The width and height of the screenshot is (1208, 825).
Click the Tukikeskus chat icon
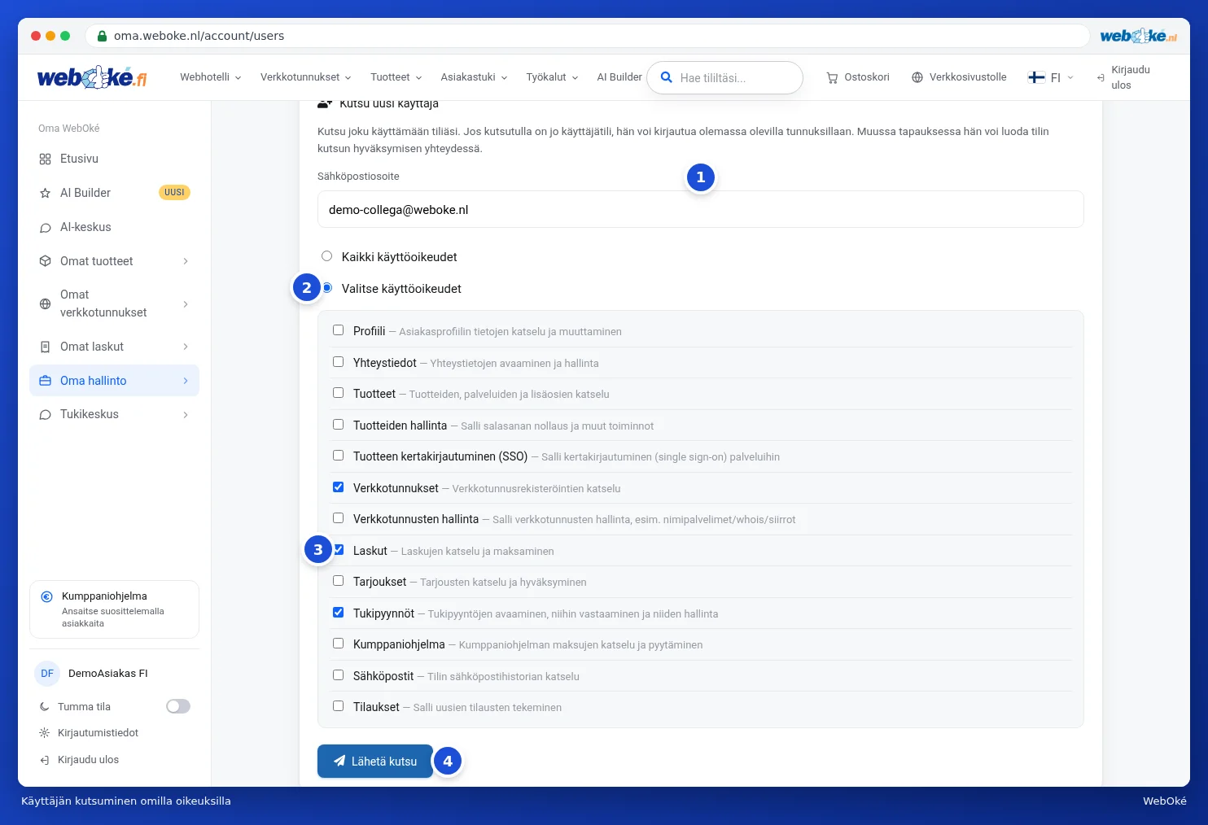coord(46,414)
